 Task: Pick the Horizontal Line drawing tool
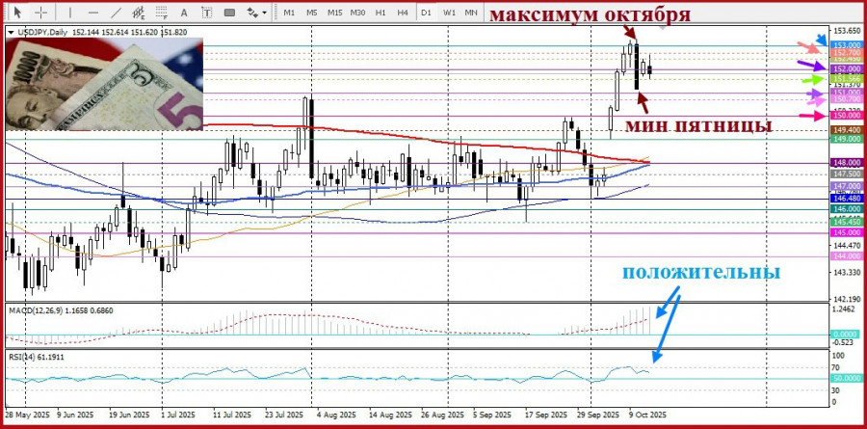(92, 12)
